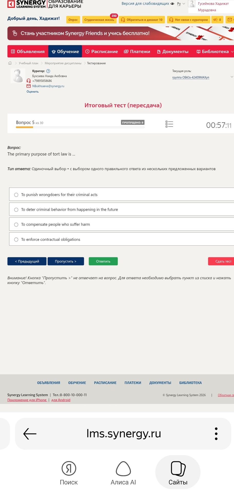The width and height of the screenshot is (234, 494).
Task: Click the green Ответить button
Action: tap(103, 261)
